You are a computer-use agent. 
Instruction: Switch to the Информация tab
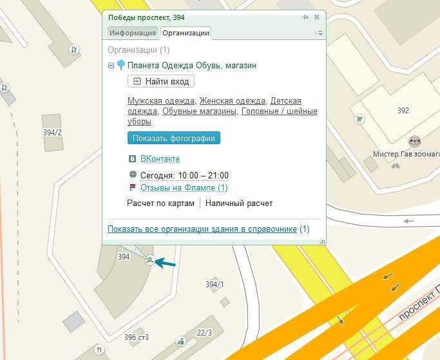133,33
